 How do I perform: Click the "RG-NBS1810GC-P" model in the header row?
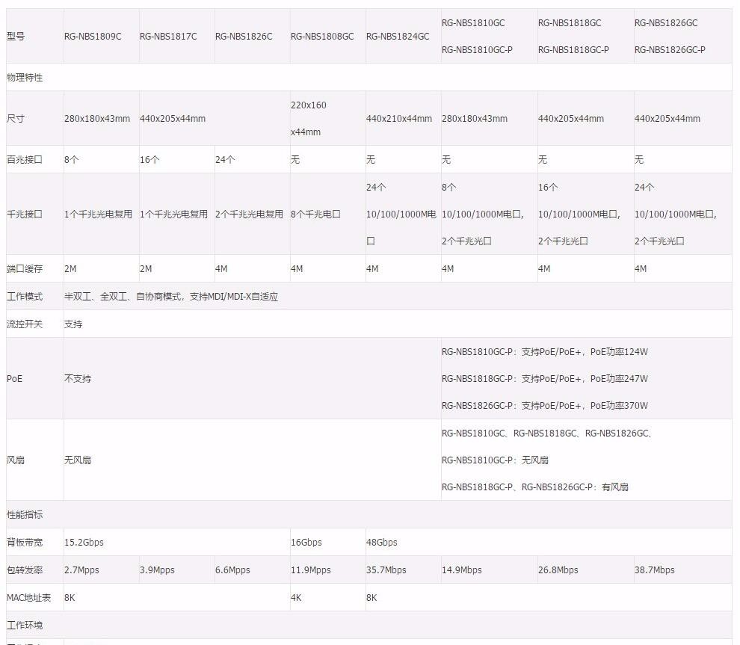click(477, 50)
